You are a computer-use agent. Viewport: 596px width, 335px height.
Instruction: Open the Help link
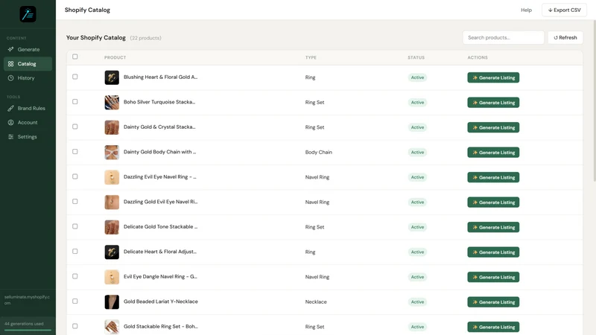click(526, 10)
